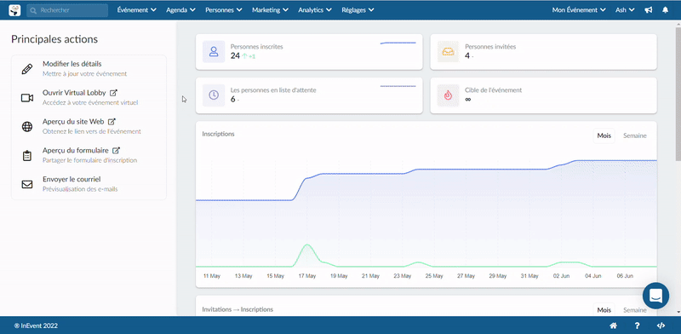The image size is (681, 334).
Task: Click external link icon next to Ouvrir Virtual Lobby
Action: coord(113,93)
